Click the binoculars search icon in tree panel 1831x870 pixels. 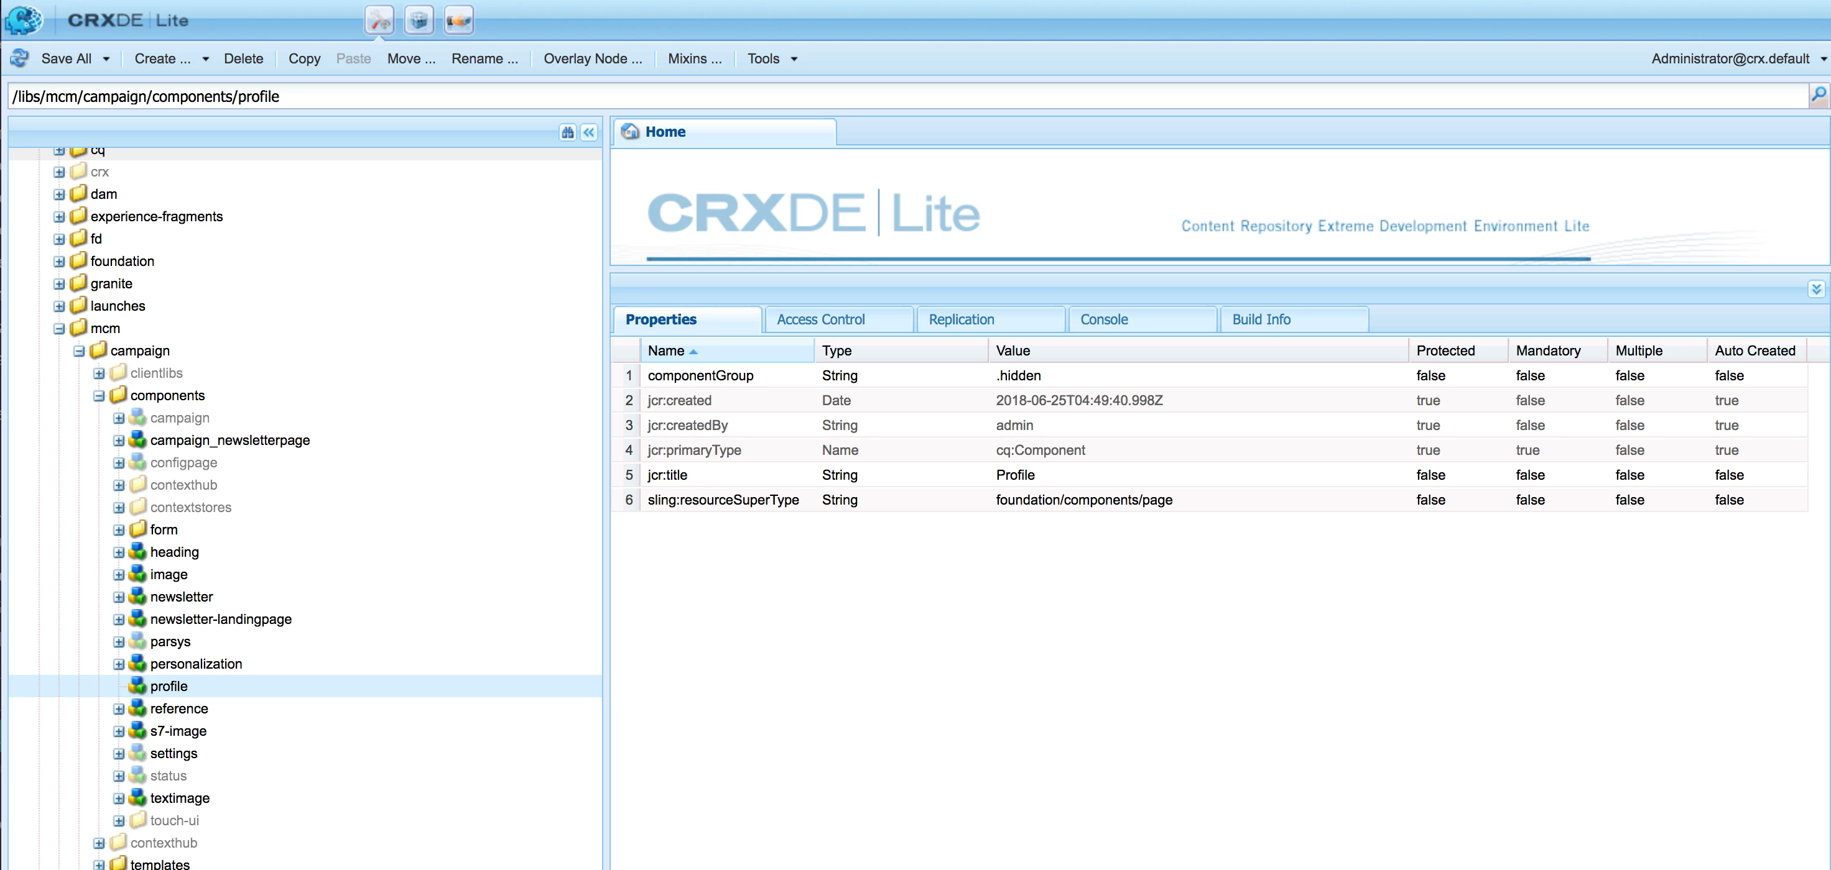click(567, 133)
